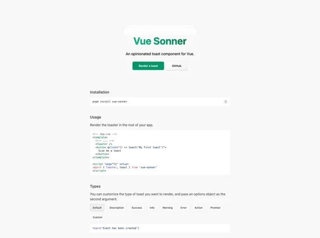Open the GitHub link button
Viewport: 320px width, 238px height.
click(177, 66)
